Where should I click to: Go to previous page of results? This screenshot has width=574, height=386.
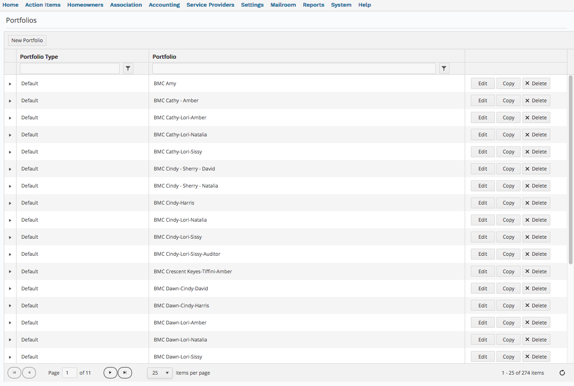29,373
